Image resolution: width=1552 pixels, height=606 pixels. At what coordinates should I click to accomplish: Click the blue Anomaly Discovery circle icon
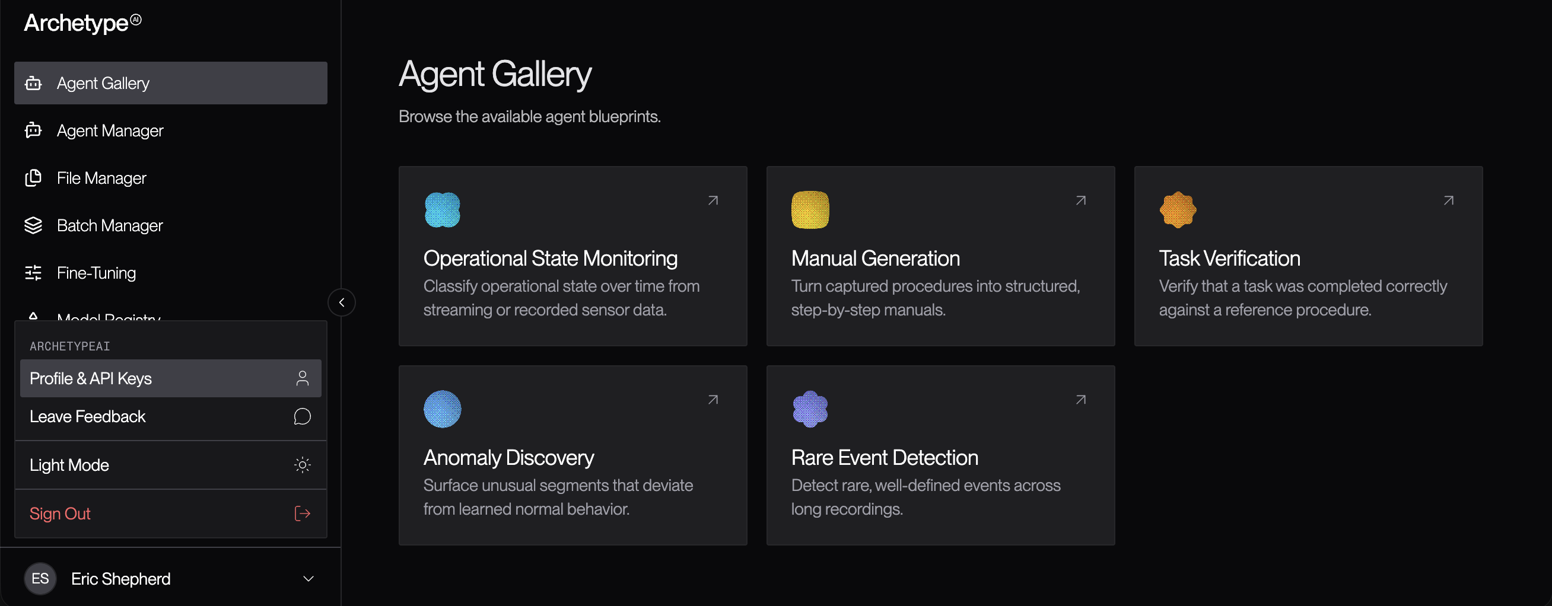point(442,409)
